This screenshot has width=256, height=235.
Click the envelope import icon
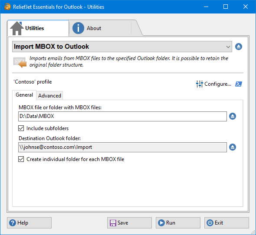pos(20,62)
